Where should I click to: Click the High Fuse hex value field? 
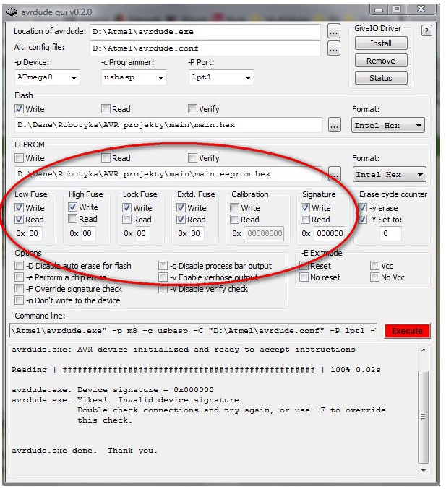tap(88, 233)
